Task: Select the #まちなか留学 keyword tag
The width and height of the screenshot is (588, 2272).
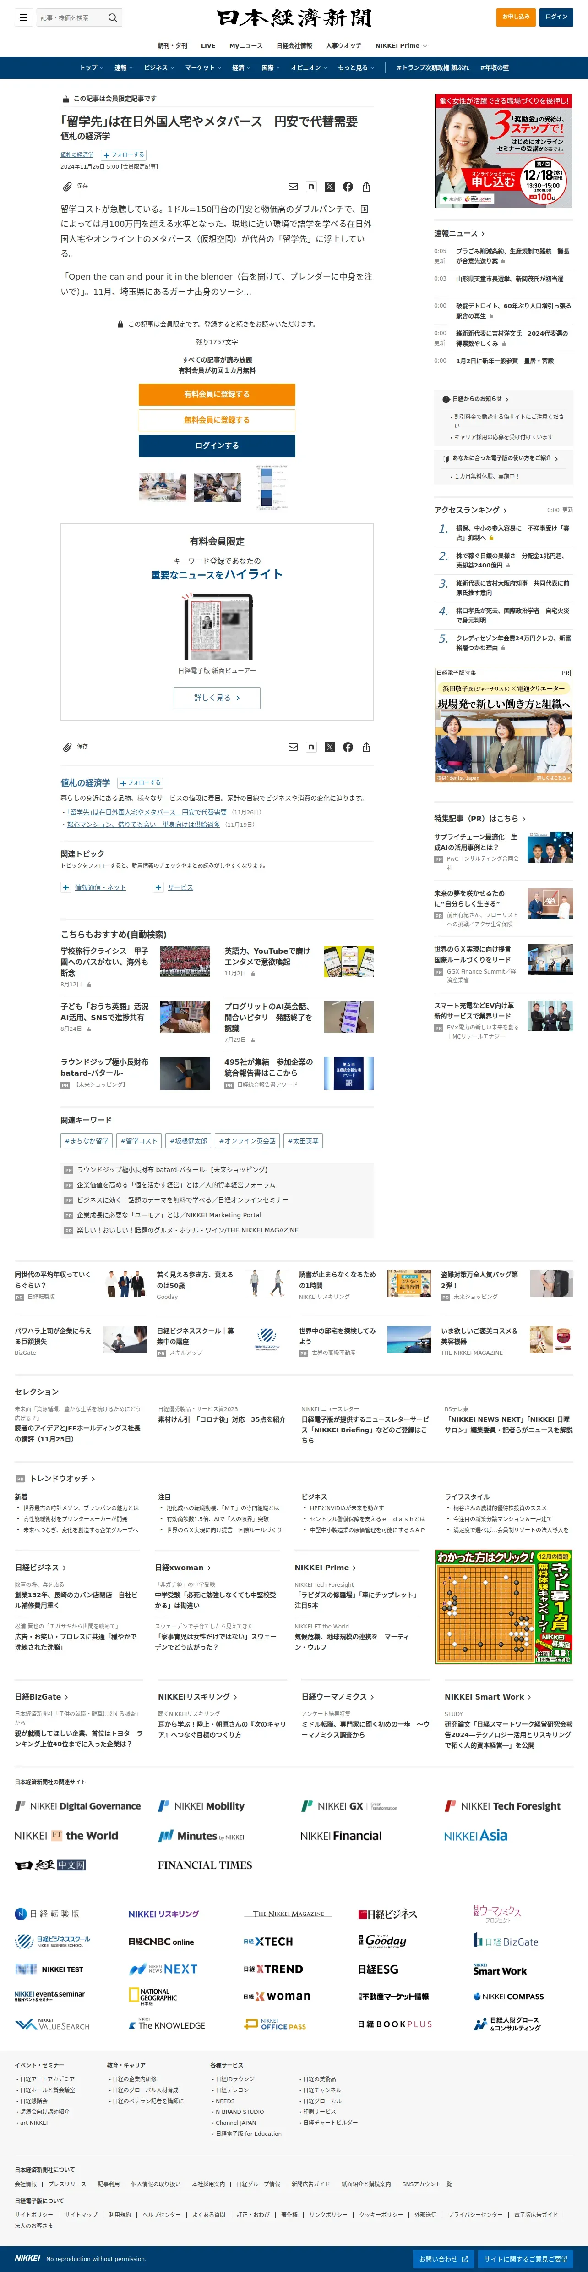Action: (x=87, y=1140)
